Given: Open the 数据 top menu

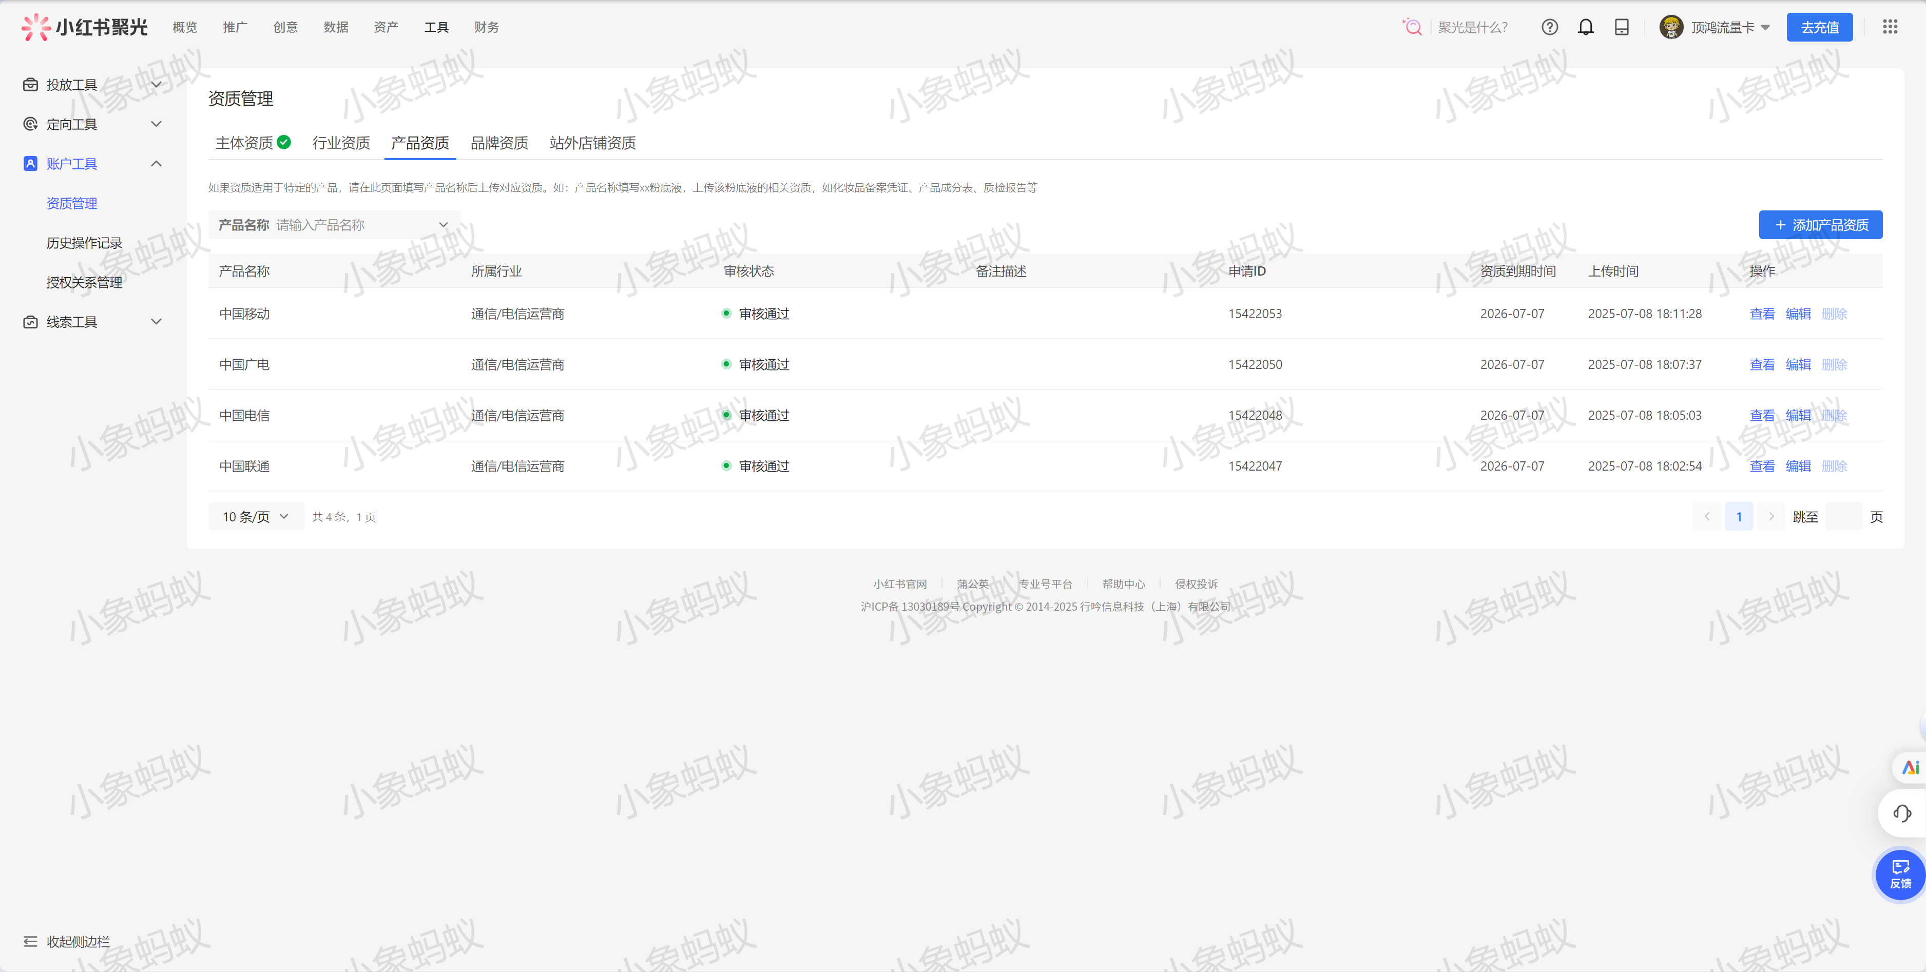Looking at the screenshot, I should tap(336, 27).
